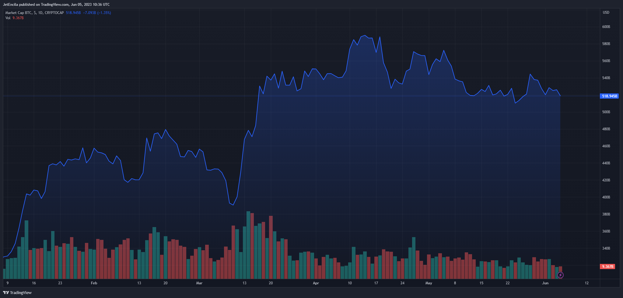Click the CRYPTOCAP source label
The image size is (623, 298).
pos(54,13)
